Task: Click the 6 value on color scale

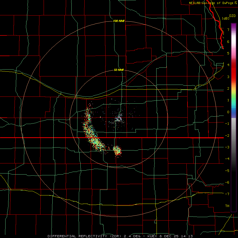Action: [x=228, y=42]
